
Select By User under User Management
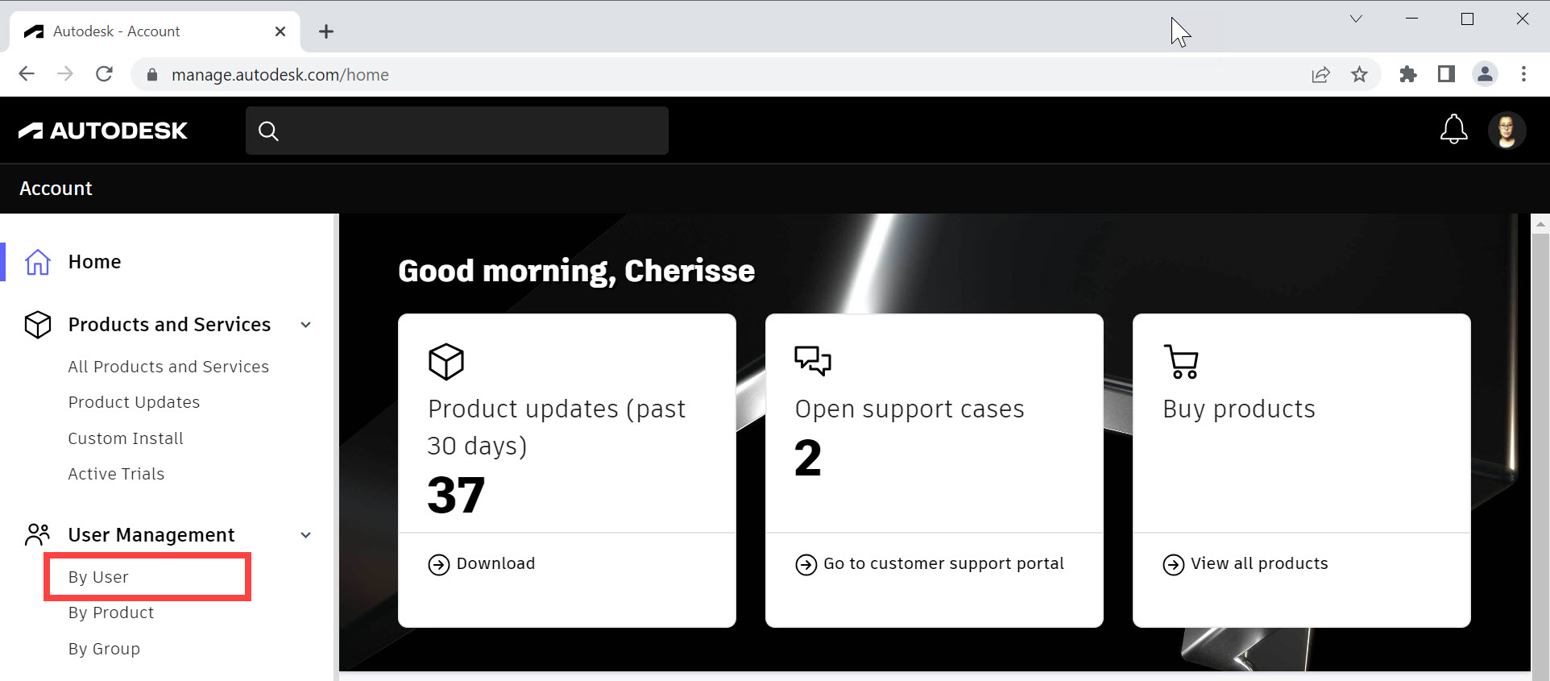98,577
